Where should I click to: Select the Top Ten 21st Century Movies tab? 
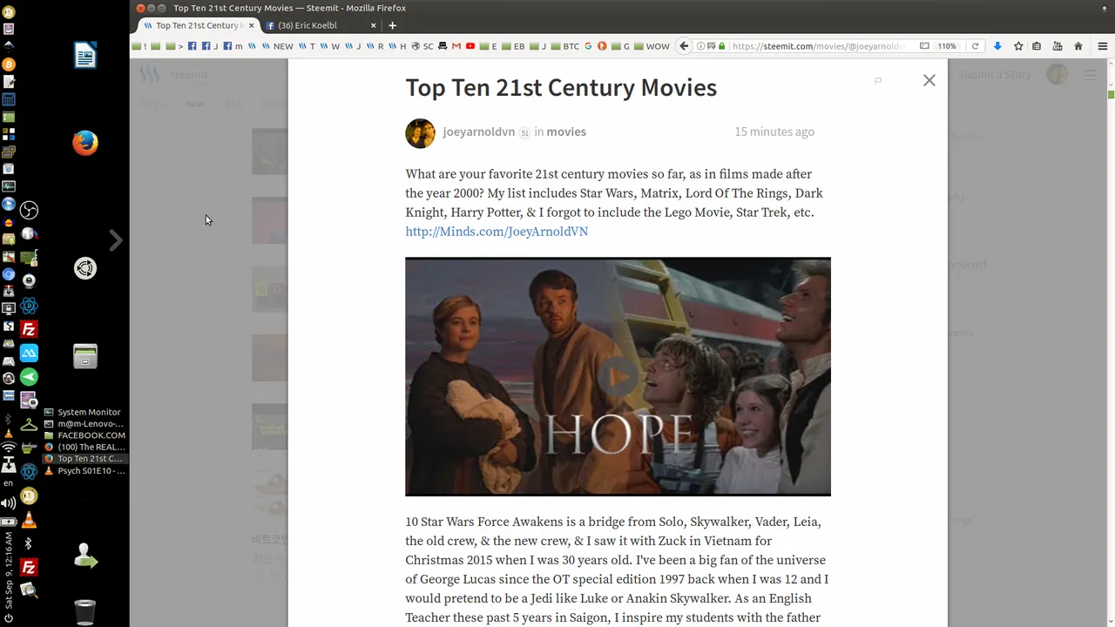click(x=199, y=25)
